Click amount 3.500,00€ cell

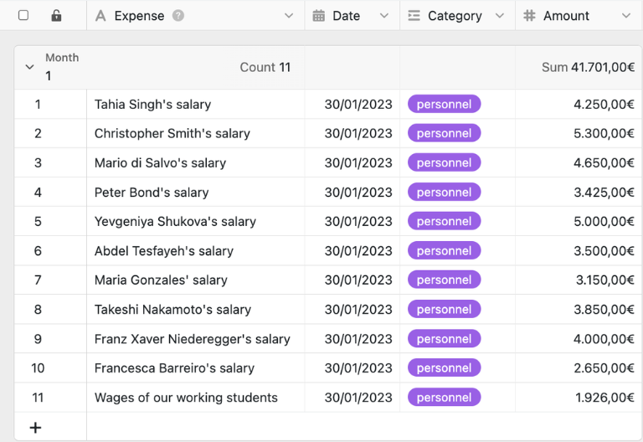(x=579, y=251)
